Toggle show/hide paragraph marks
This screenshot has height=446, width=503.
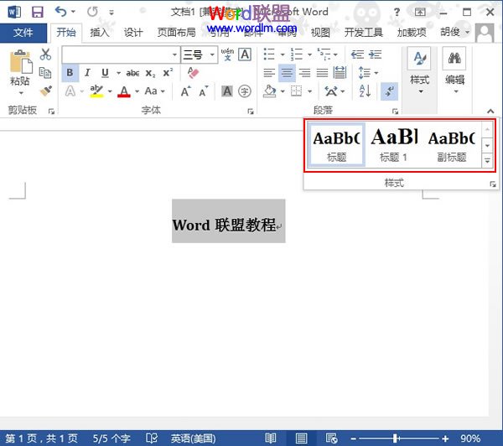point(390,91)
